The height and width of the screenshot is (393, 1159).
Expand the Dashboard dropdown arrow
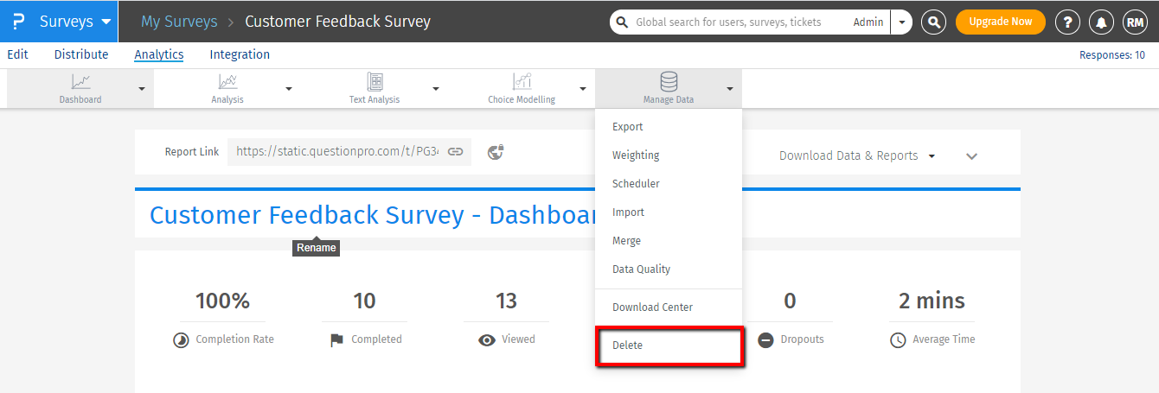click(x=141, y=88)
